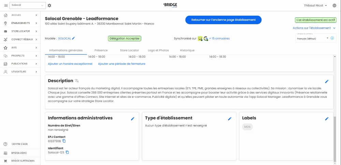The image size is (341, 165).
Task: Click the 61337308 EPJ Contact value
Action: pos(54,141)
